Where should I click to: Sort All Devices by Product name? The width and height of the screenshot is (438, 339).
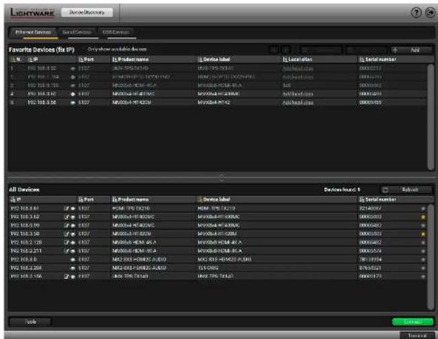(131, 200)
